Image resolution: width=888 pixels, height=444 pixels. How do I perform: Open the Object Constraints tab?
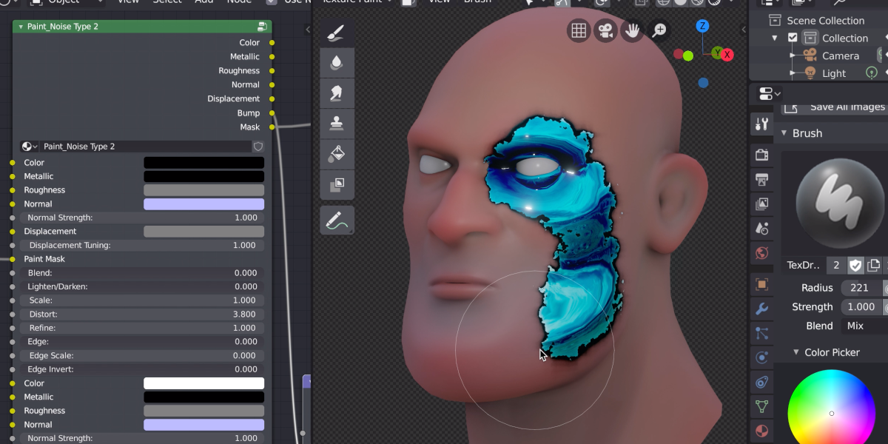(761, 382)
